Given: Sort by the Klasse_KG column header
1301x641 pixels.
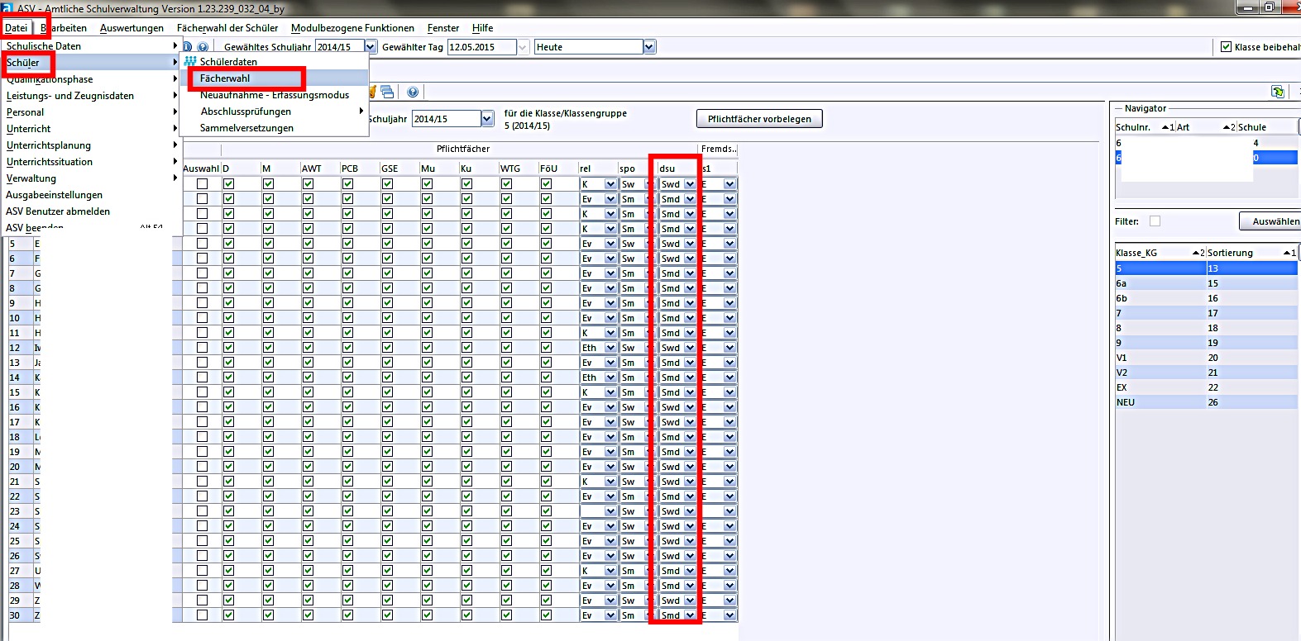Looking at the screenshot, I should 1160,253.
